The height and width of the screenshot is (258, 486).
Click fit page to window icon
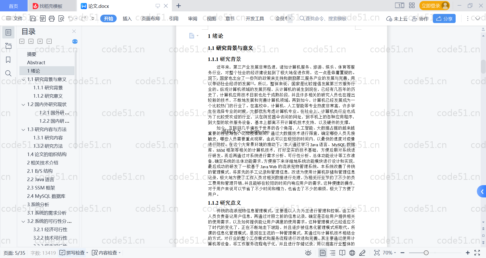377,253
